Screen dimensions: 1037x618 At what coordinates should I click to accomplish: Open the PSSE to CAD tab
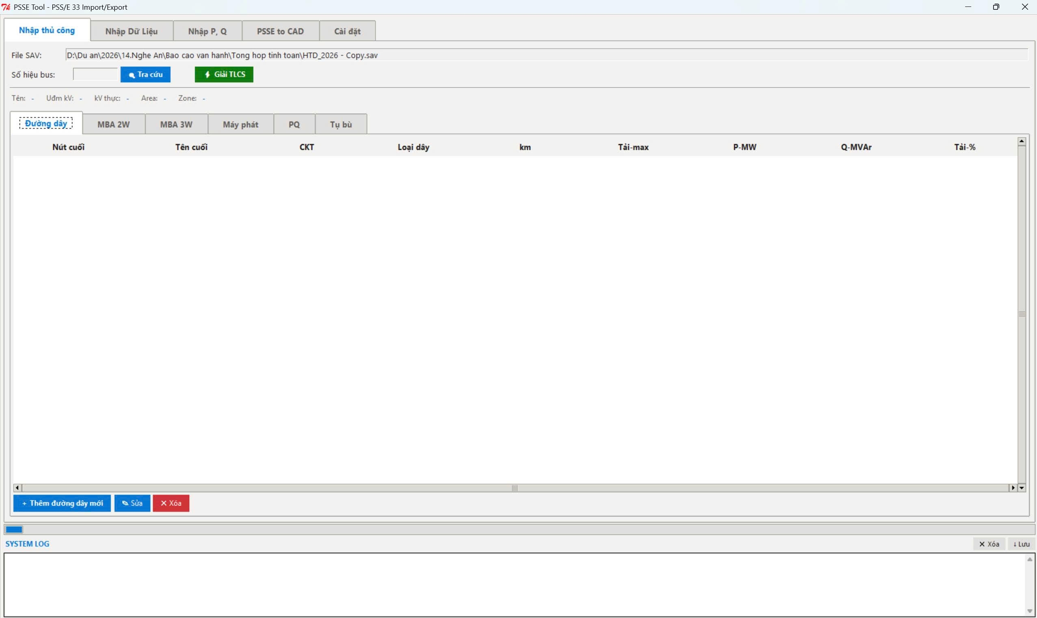click(280, 31)
